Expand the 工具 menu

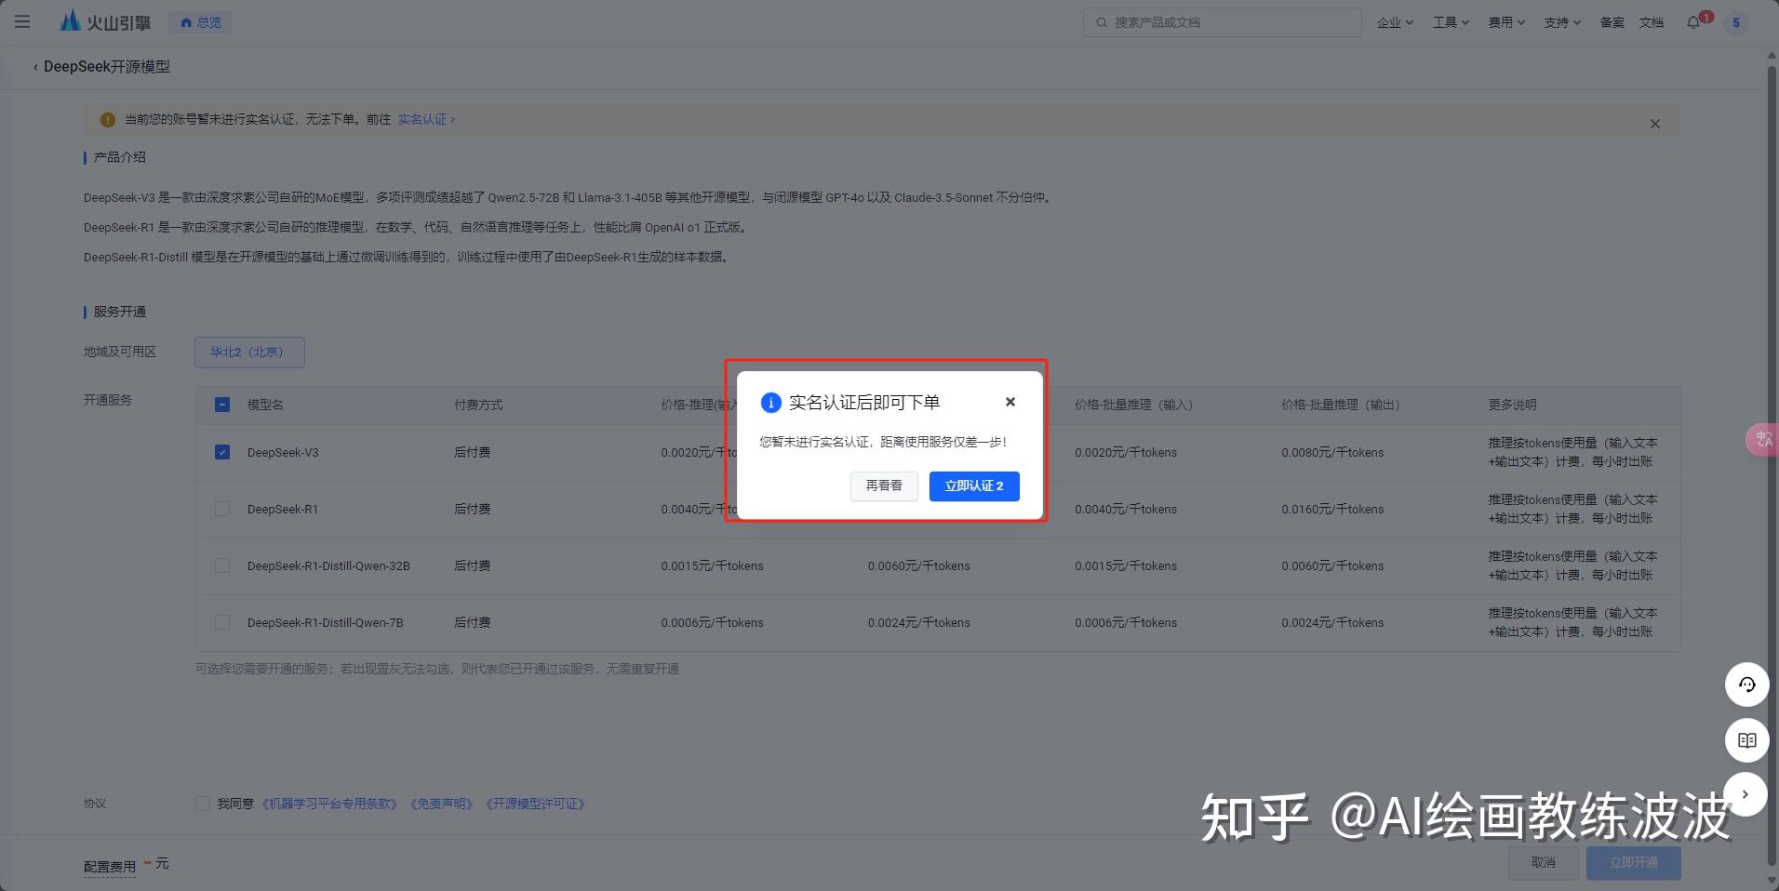click(1451, 22)
